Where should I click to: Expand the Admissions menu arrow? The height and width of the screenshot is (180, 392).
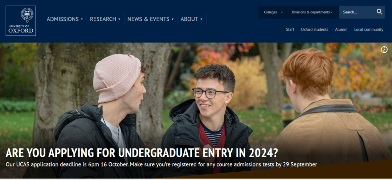click(x=82, y=19)
